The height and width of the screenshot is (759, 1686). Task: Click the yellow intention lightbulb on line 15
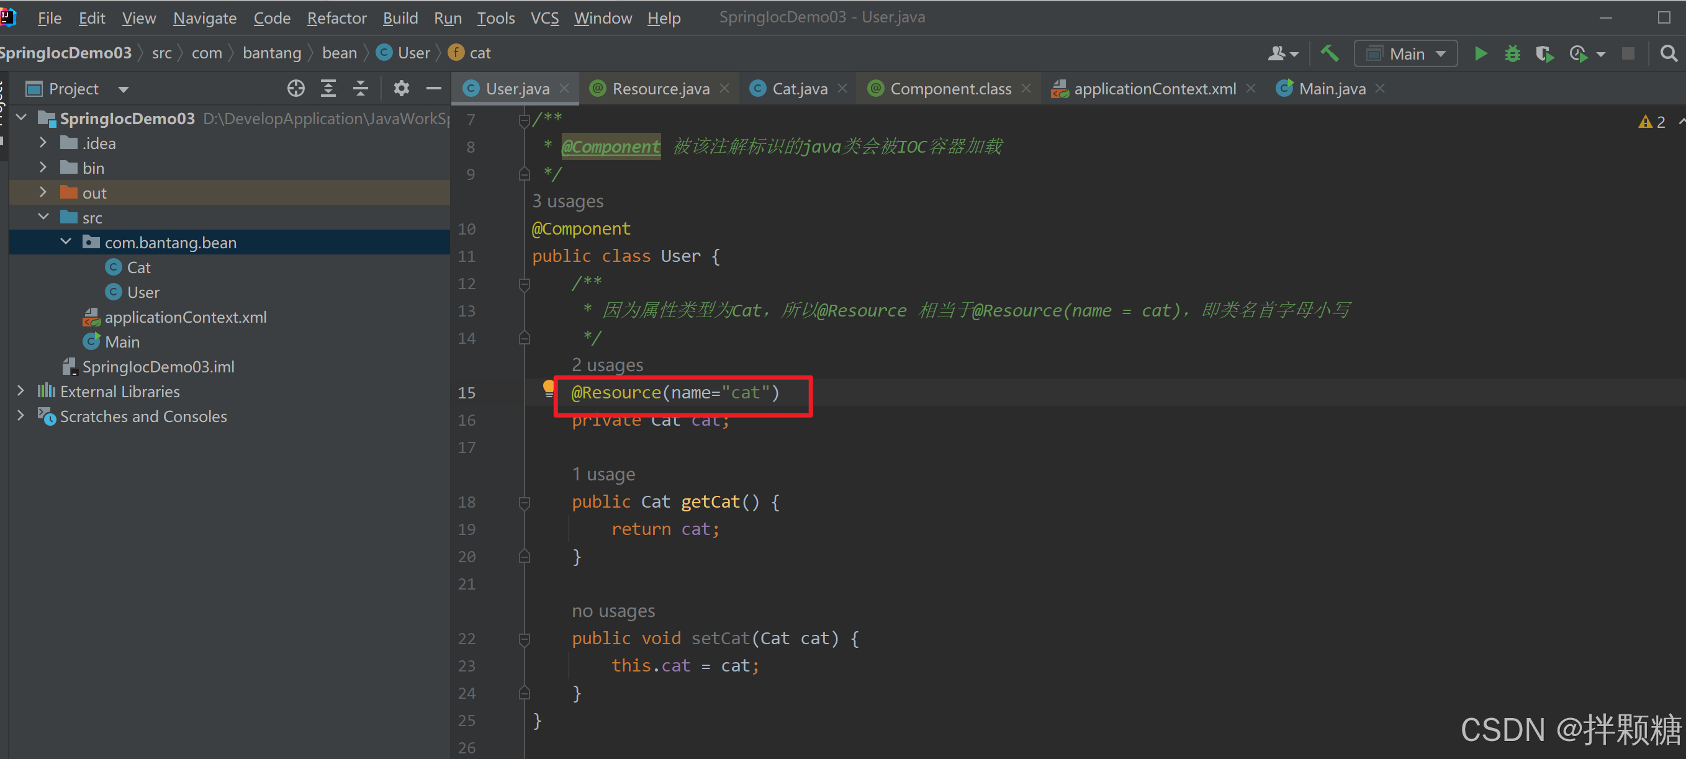(549, 388)
